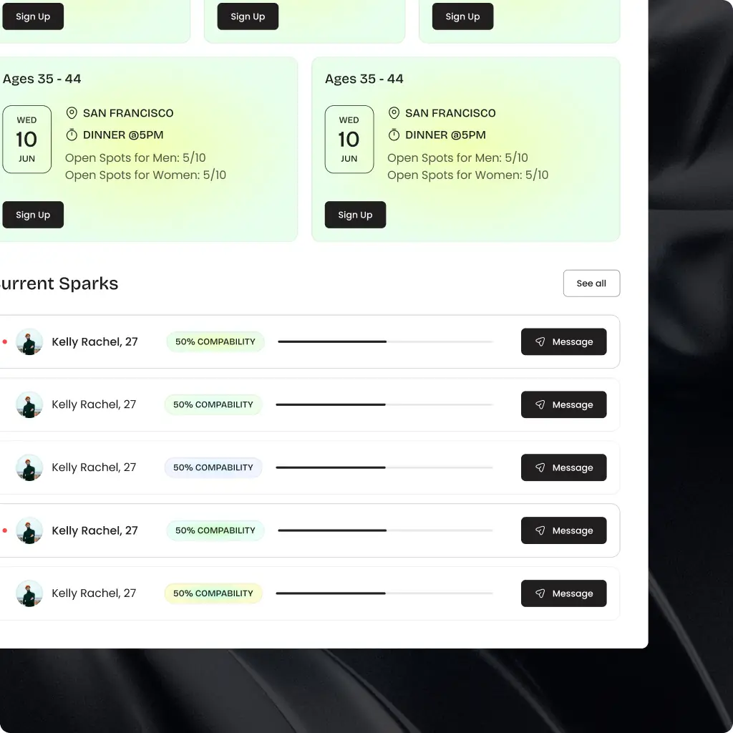Click Open Spots for Men: 5/10 in left card

click(135, 158)
